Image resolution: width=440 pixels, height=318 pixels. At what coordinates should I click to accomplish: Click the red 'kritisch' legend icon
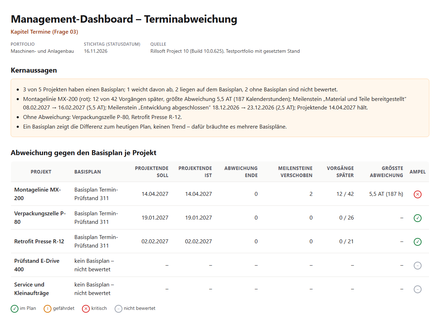click(86, 309)
